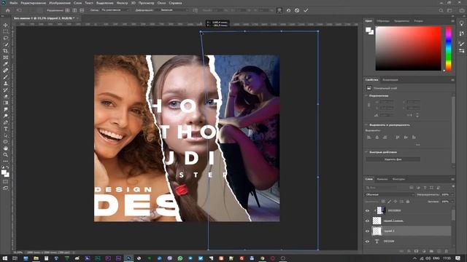Select the Eyedropper tool

pyautogui.click(x=5, y=64)
